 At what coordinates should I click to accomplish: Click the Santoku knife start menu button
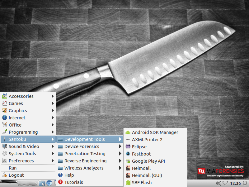19,183
